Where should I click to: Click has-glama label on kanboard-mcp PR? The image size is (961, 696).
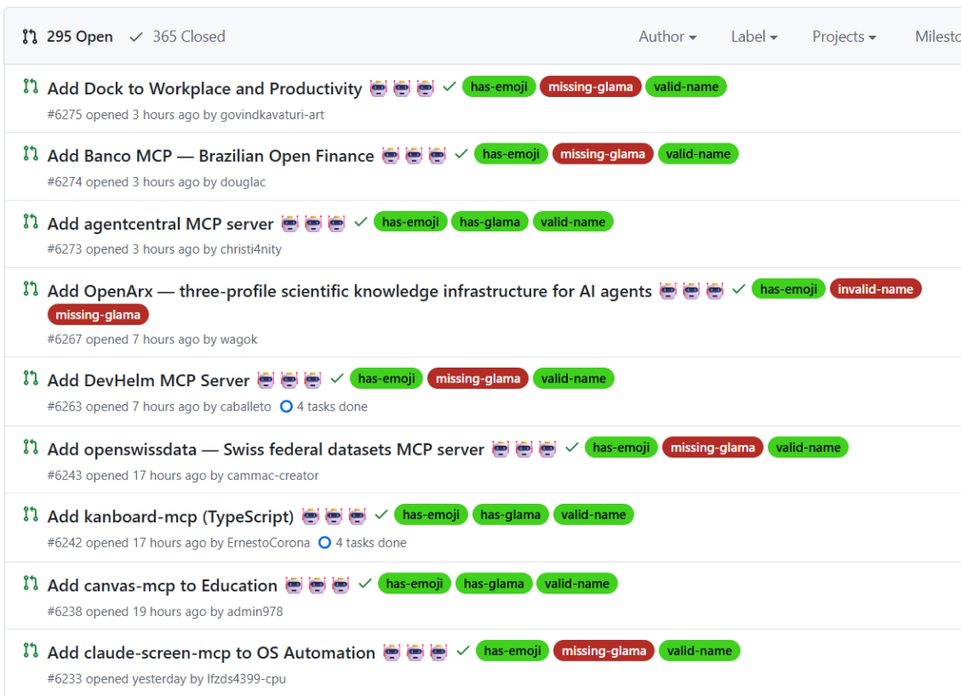[511, 514]
